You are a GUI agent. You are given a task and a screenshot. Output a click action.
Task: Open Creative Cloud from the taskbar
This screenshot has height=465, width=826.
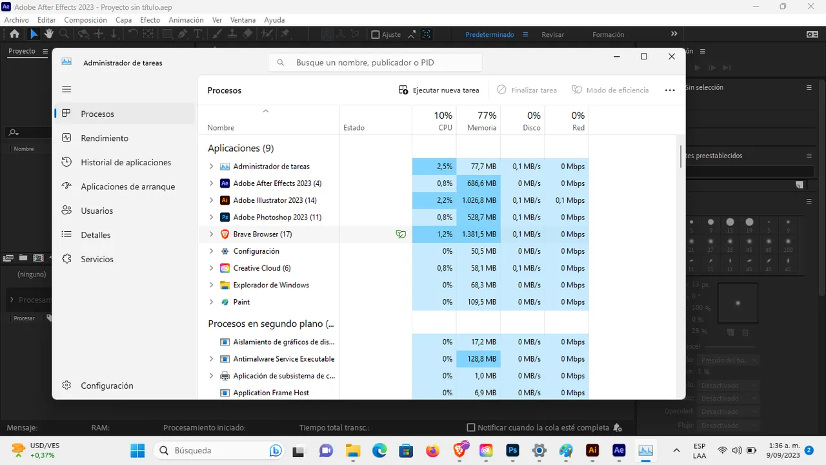click(x=487, y=450)
